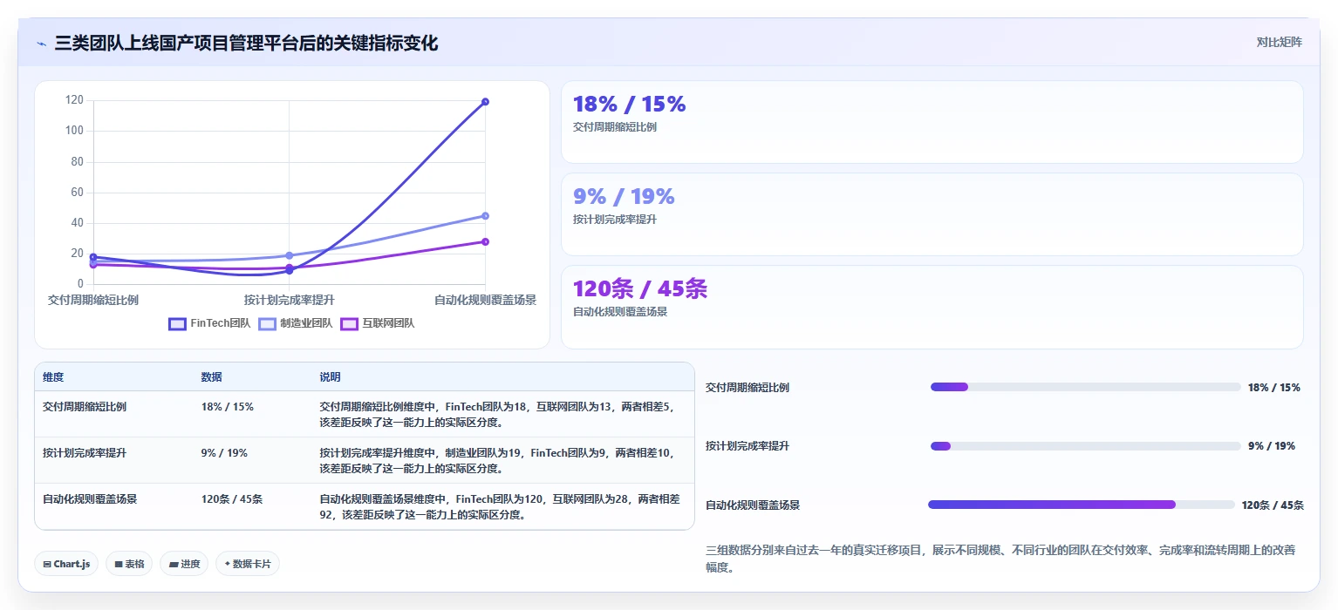Click the chart x-axis label 自动化规则覆盖场景
This screenshot has width=1338, height=610.
pyautogui.click(x=485, y=300)
